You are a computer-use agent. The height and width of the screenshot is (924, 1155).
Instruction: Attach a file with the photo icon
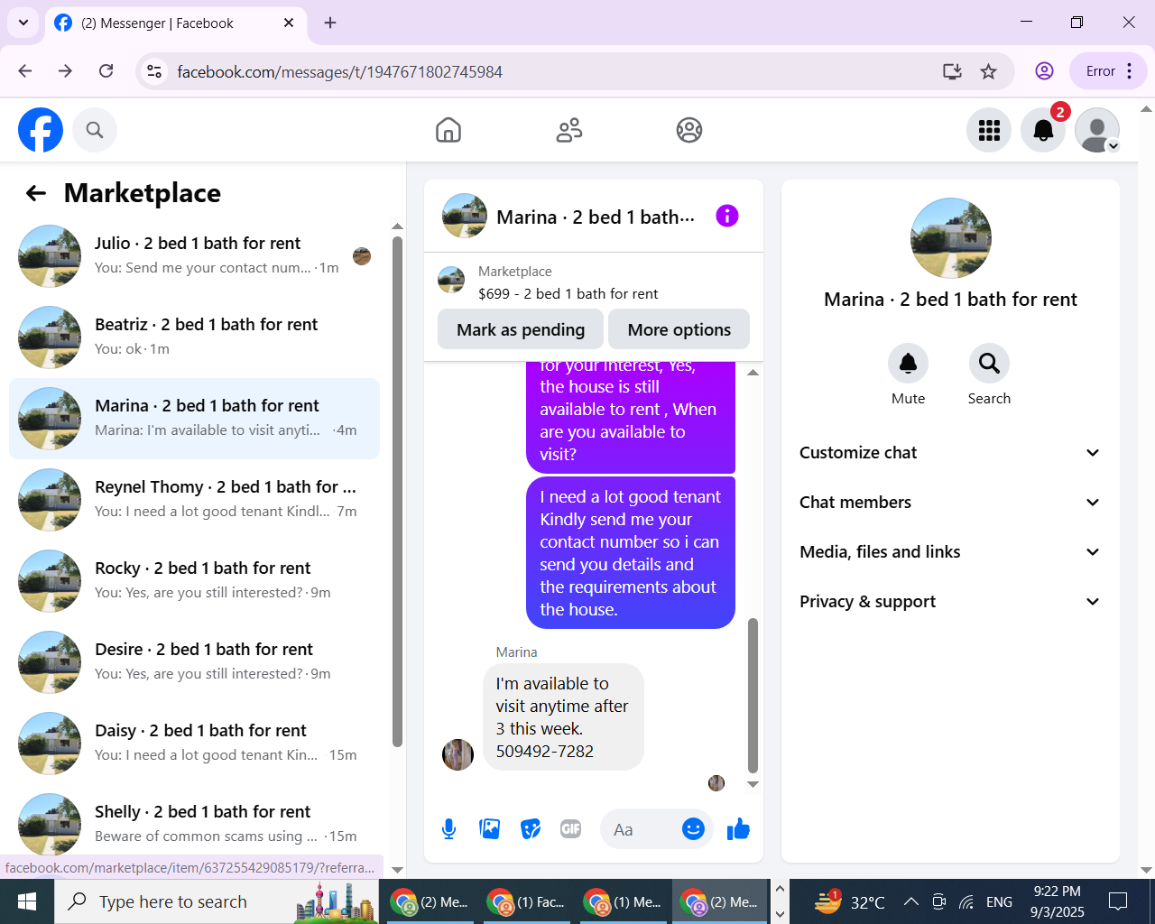(x=490, y=829)
